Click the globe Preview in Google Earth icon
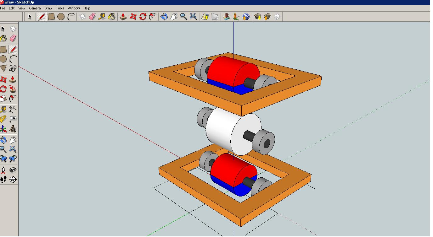The width and height of the screenshot is (433, 237). 246,17
